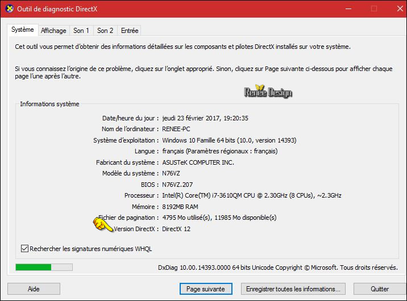Click the DirectX diagnostic tool title icon
This screenshot has width=407, height=301.
[x=10, y=9]
